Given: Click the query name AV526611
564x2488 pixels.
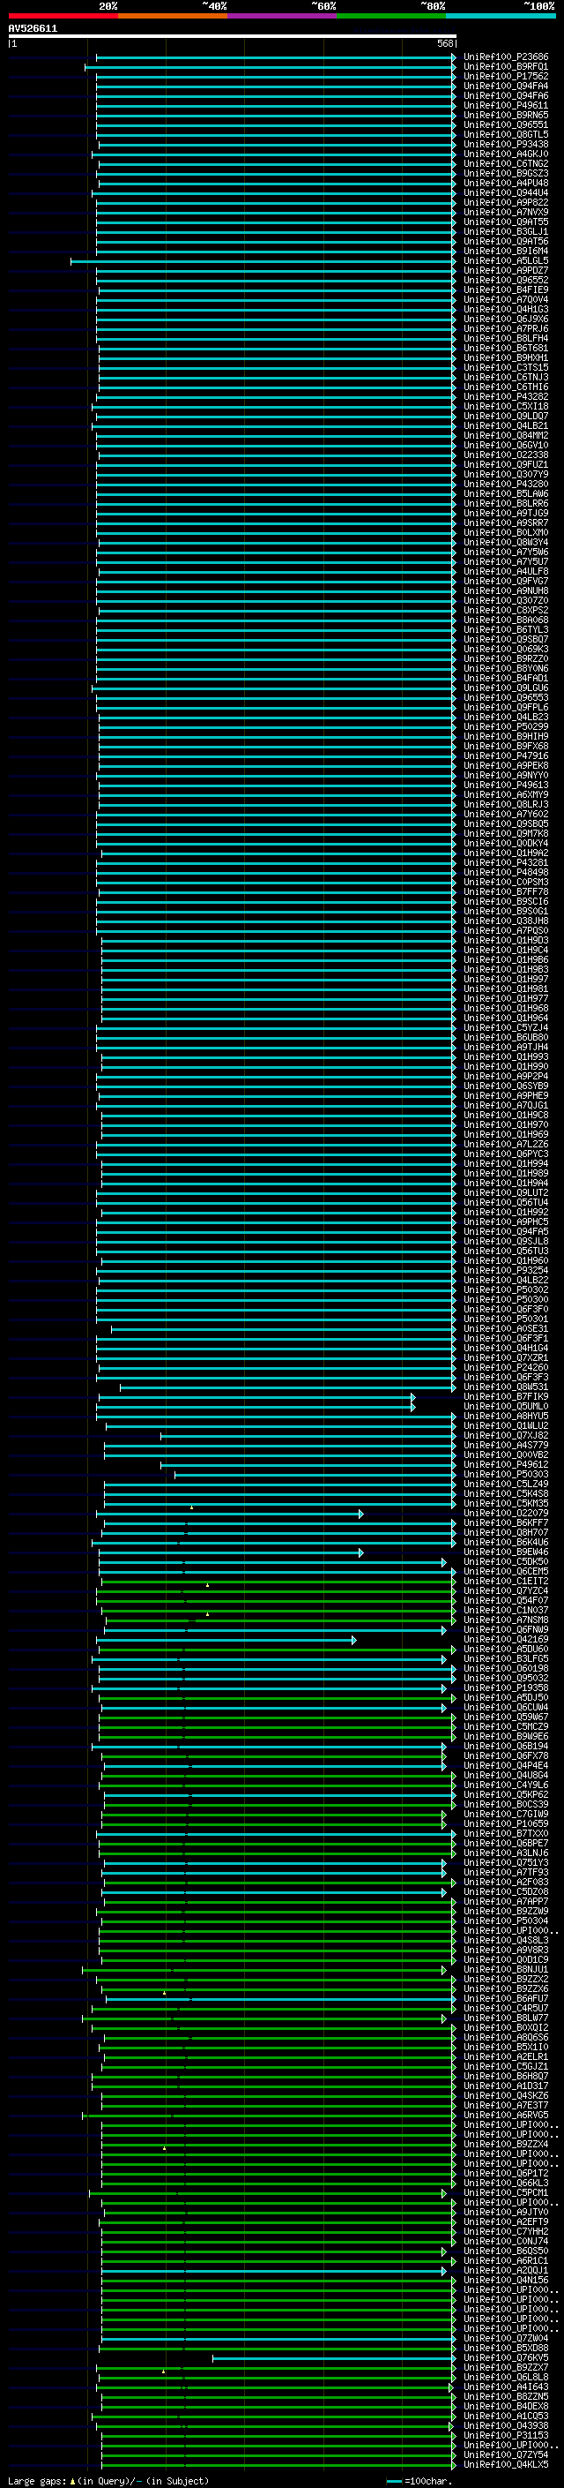Looking at the screenshot, I should pos(33,29).
